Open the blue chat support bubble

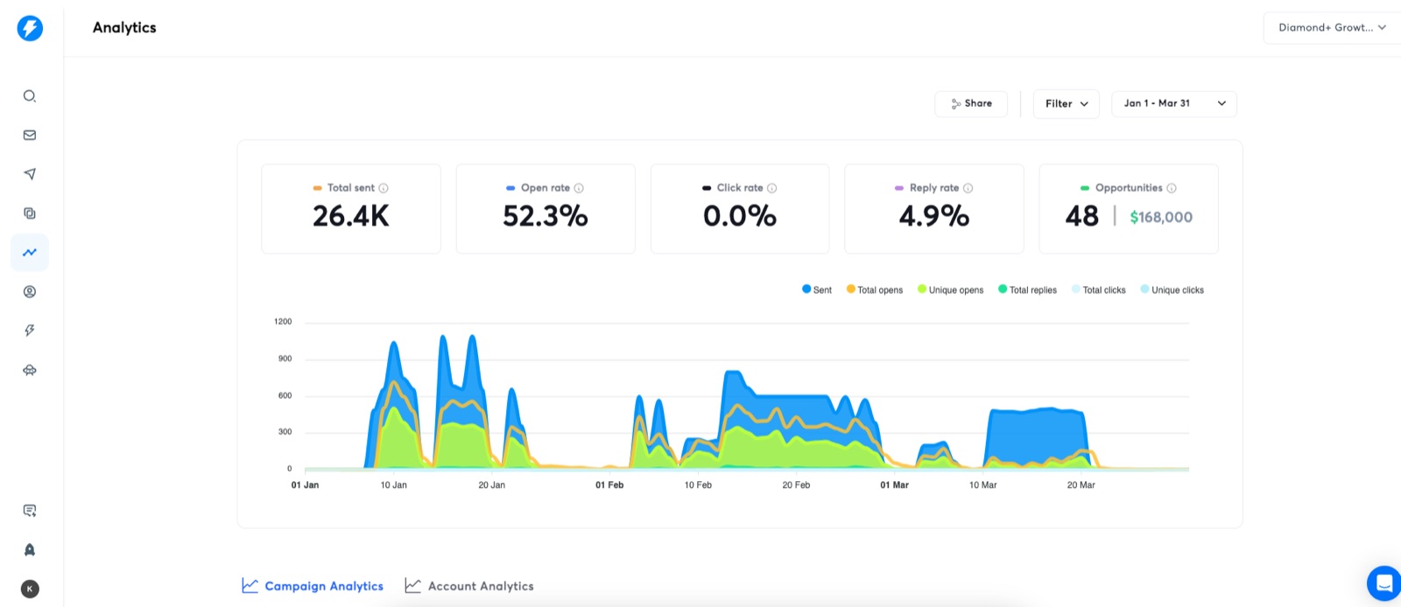(x=1383, y=583)
